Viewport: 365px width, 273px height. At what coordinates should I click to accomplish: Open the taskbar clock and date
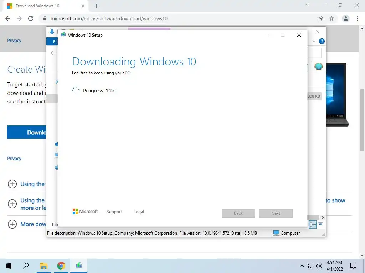point(334,266)
